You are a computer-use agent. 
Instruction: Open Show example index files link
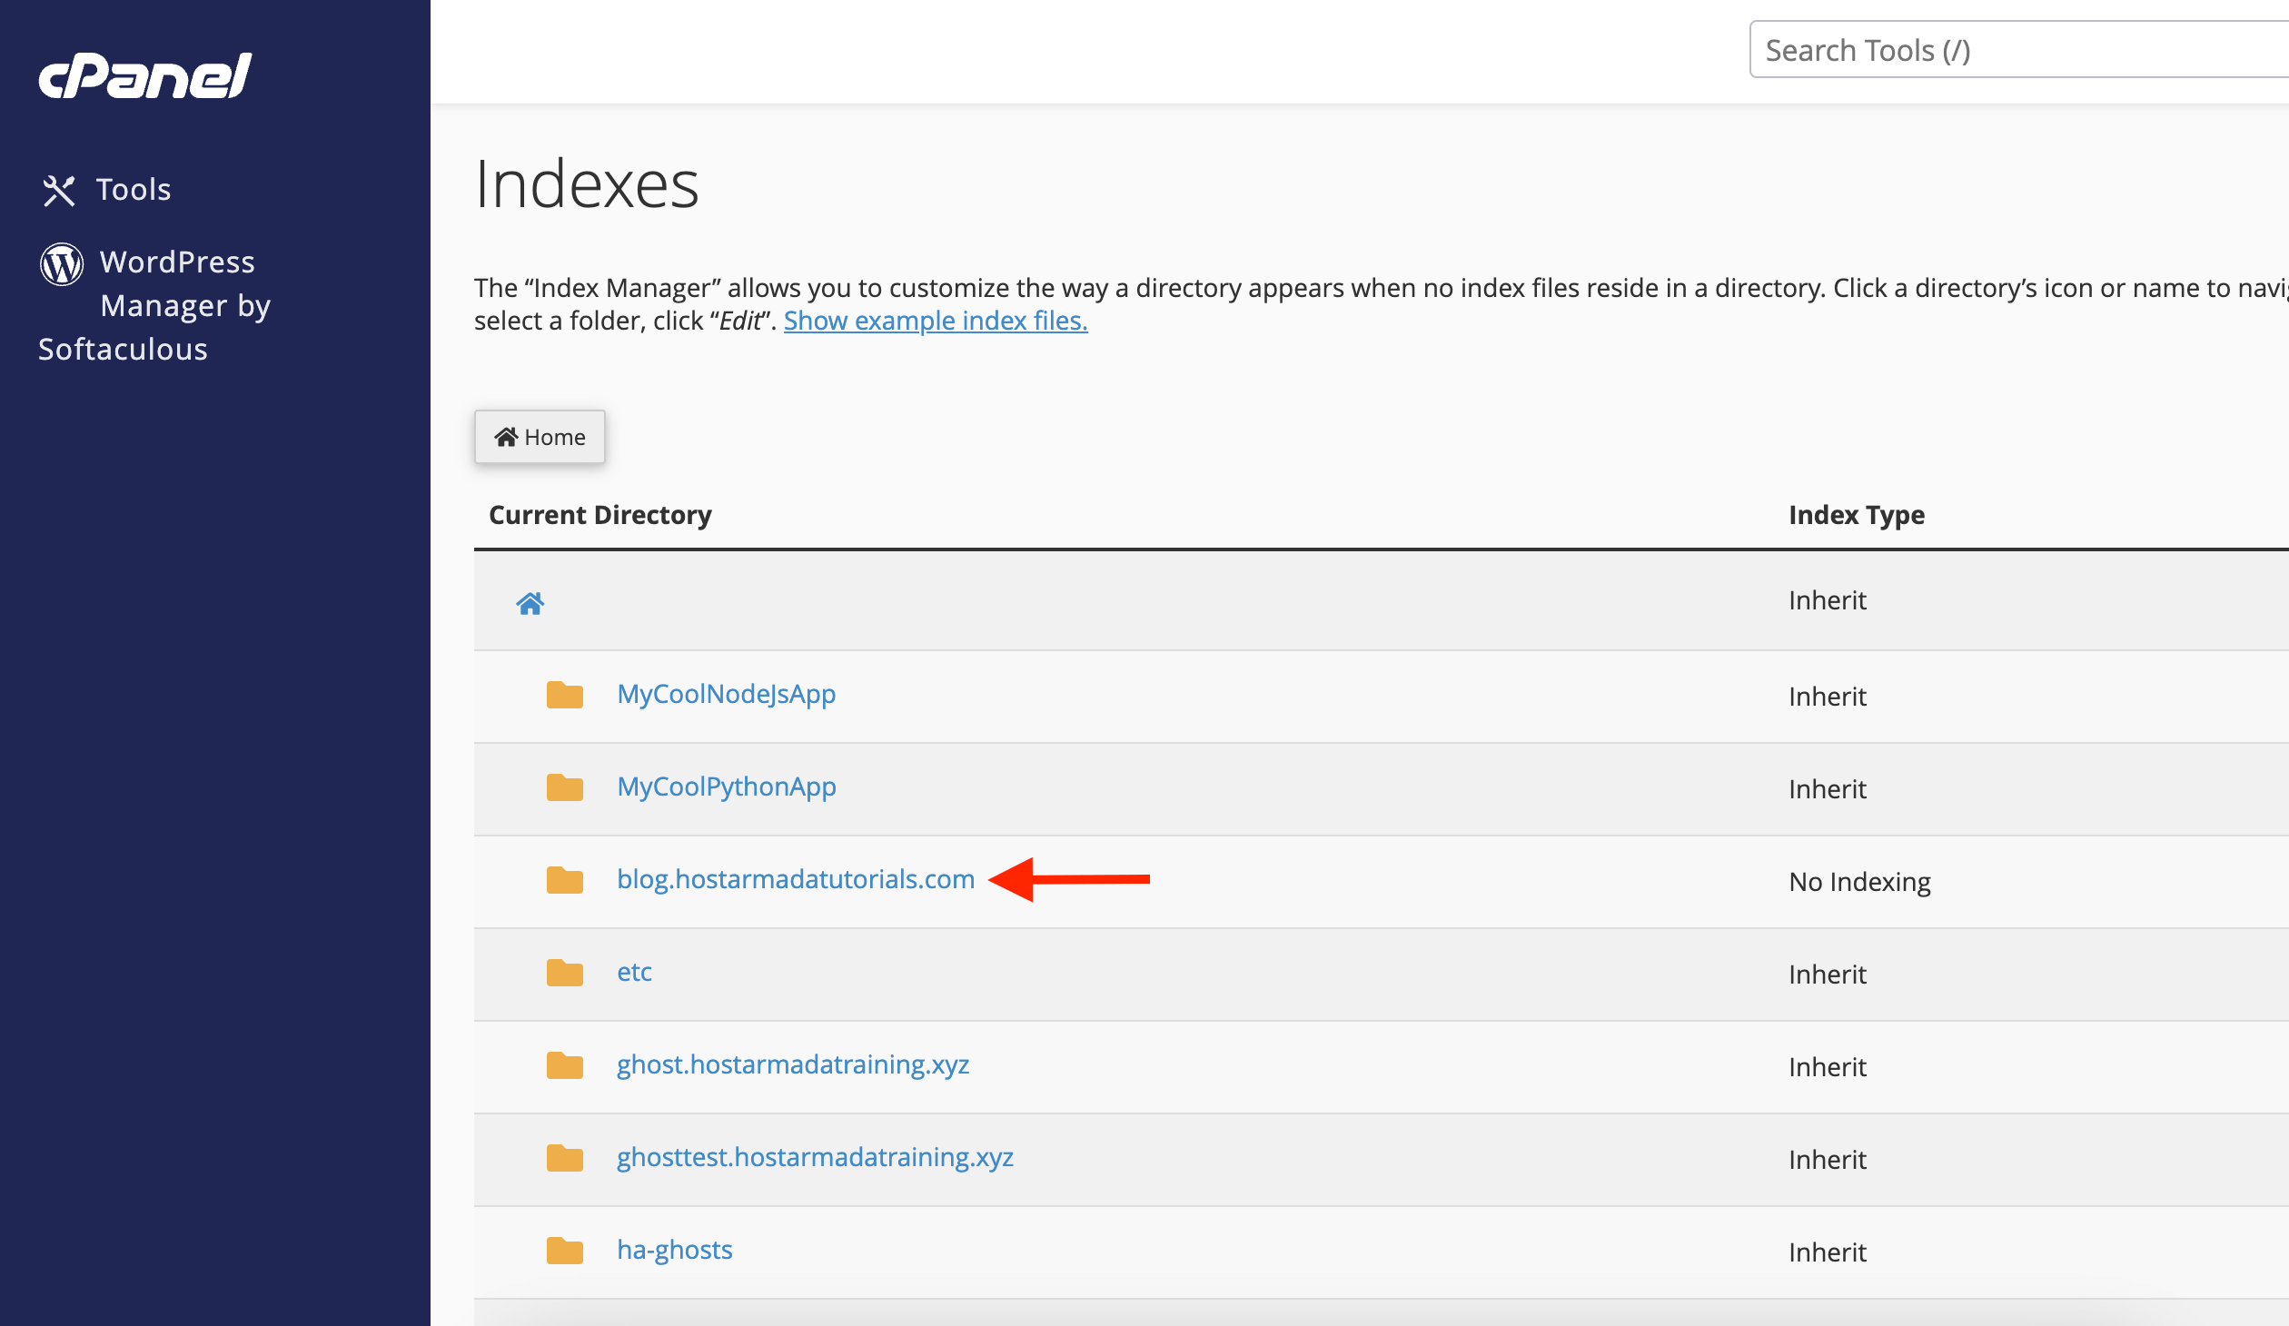coord(936,321)
